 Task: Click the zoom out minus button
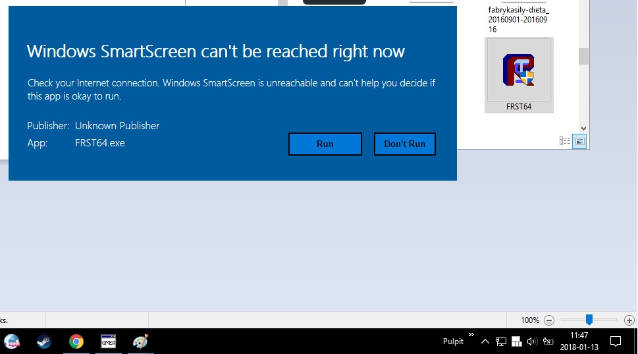(549, 320)
